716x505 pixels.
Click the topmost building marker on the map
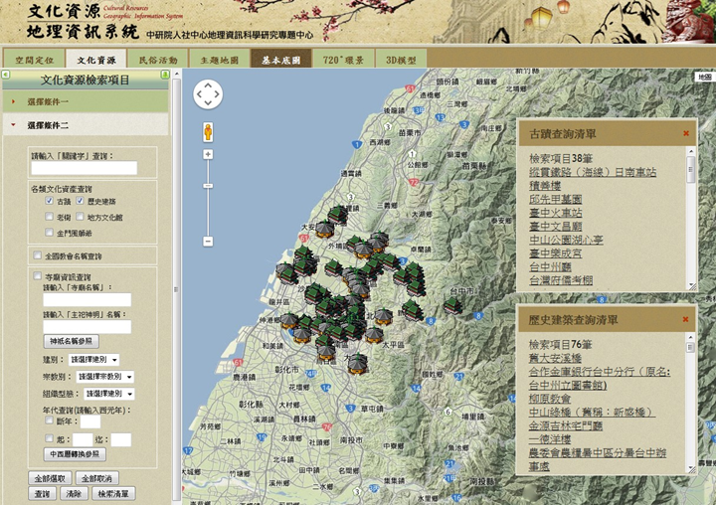337,214
